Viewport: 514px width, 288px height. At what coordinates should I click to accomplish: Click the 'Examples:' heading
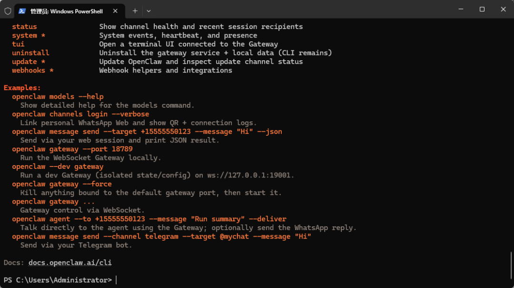coord(22,88)
